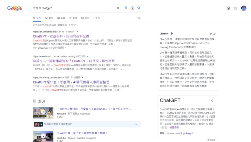Open openai.com/blog/chatgpt website link
The image size is (251, 142).
coord(180,133)
